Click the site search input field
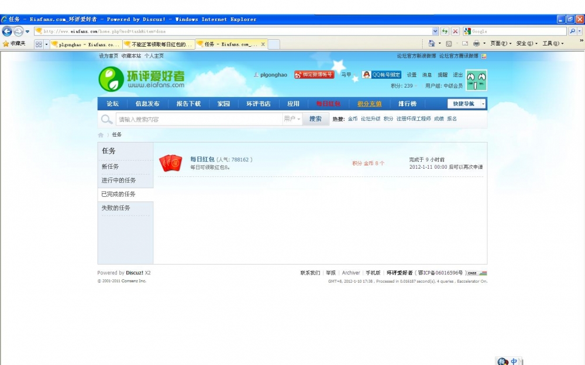The width and height of the screenshot is (585, 365). click(x=199, y=119)
